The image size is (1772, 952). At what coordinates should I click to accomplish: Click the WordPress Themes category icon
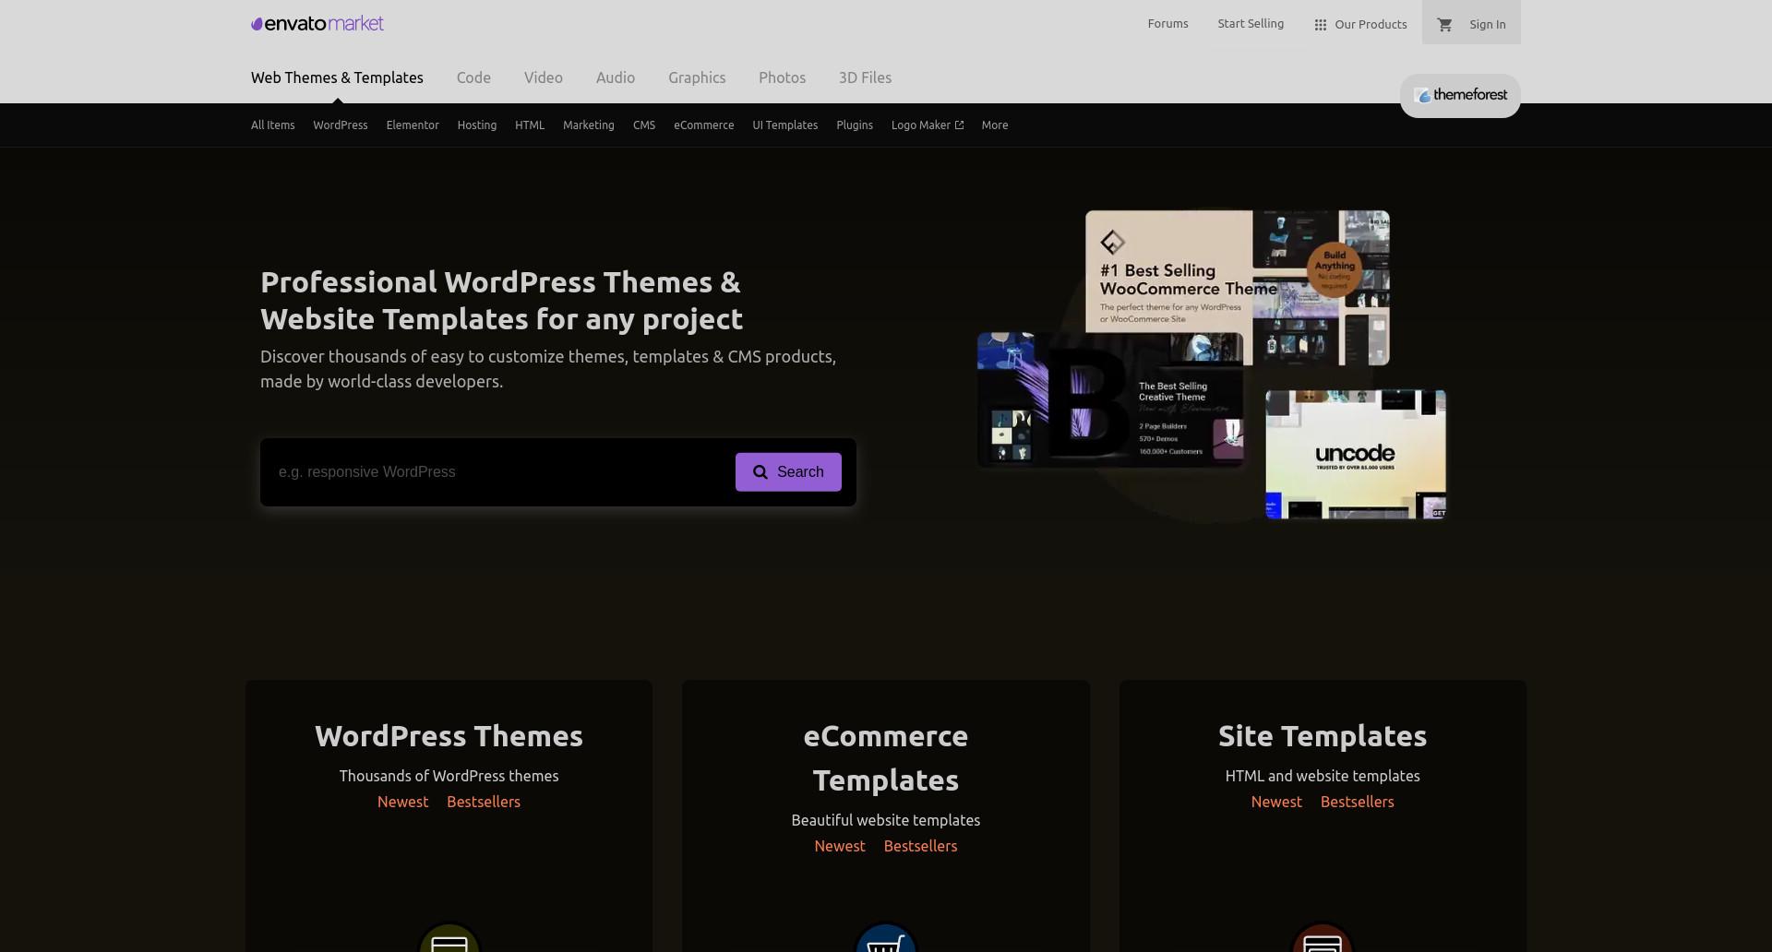tap(449, 939)
